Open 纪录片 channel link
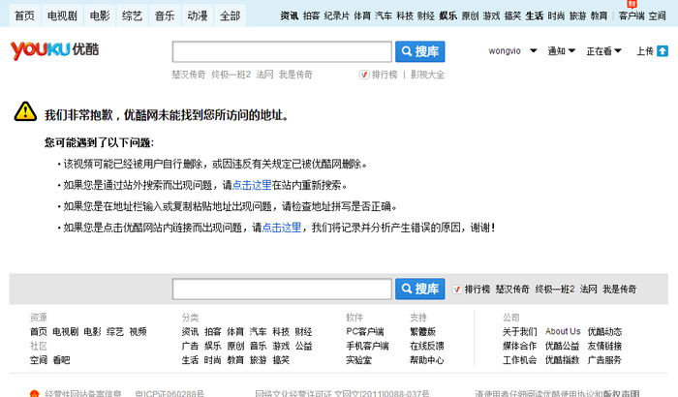678x397 pixels. pos(337,16)
